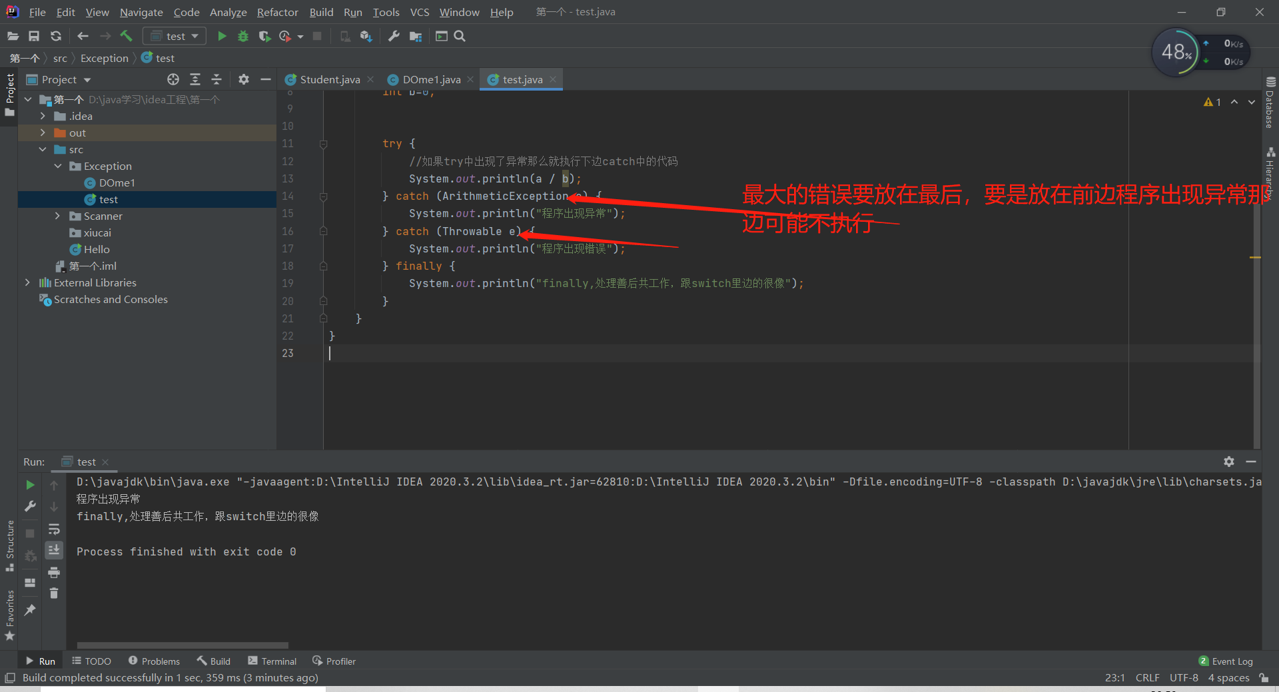The width and height of the screenshot is (1279, 692).
Task: Open the profiler run dropdown arrow
Action: (x=300, y=37)
